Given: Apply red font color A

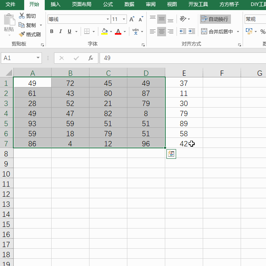Looking at the screenshot, I should pos(118,31).
